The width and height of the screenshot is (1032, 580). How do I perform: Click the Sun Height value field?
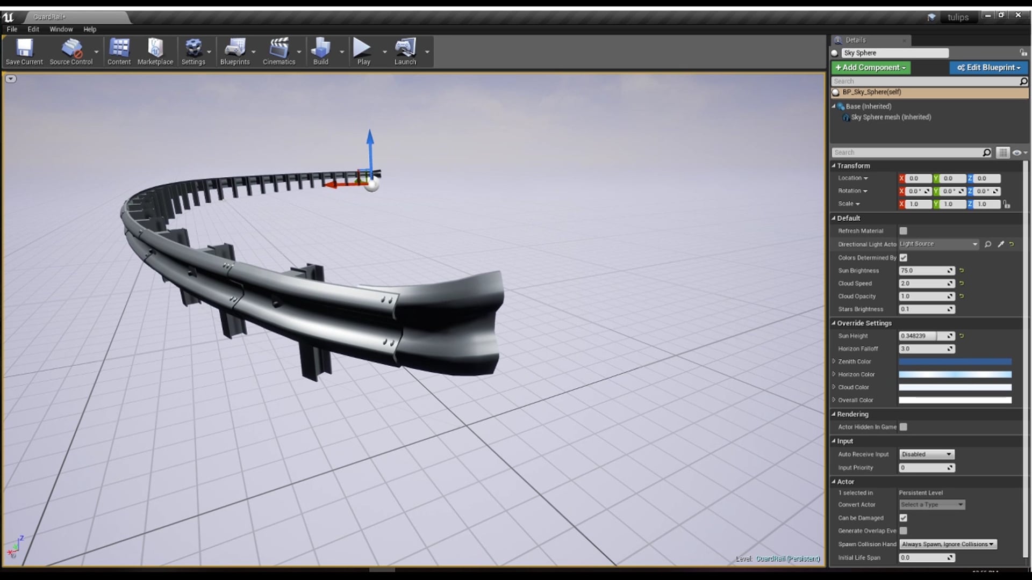927,336
